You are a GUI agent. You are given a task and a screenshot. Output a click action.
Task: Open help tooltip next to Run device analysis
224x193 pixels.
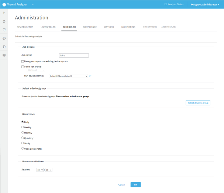[90, 75]
